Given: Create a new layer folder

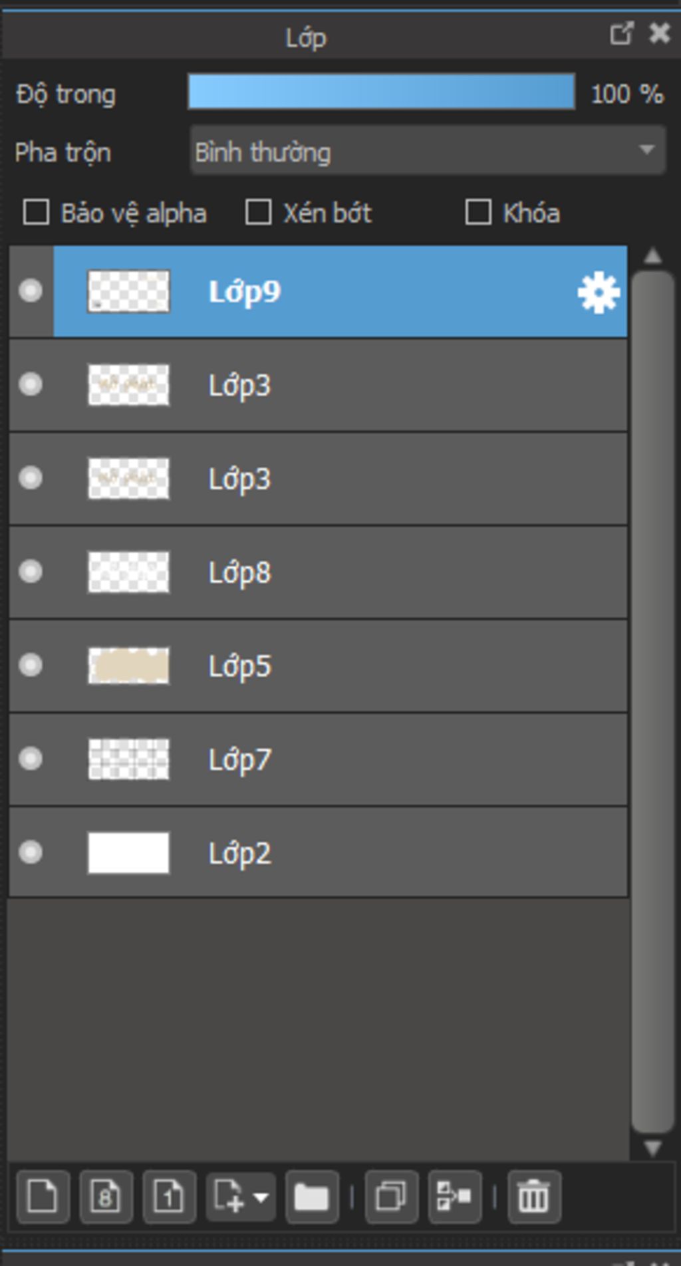Looking at the screenshot, I should pyautogui.click(x=311, y=1197).
